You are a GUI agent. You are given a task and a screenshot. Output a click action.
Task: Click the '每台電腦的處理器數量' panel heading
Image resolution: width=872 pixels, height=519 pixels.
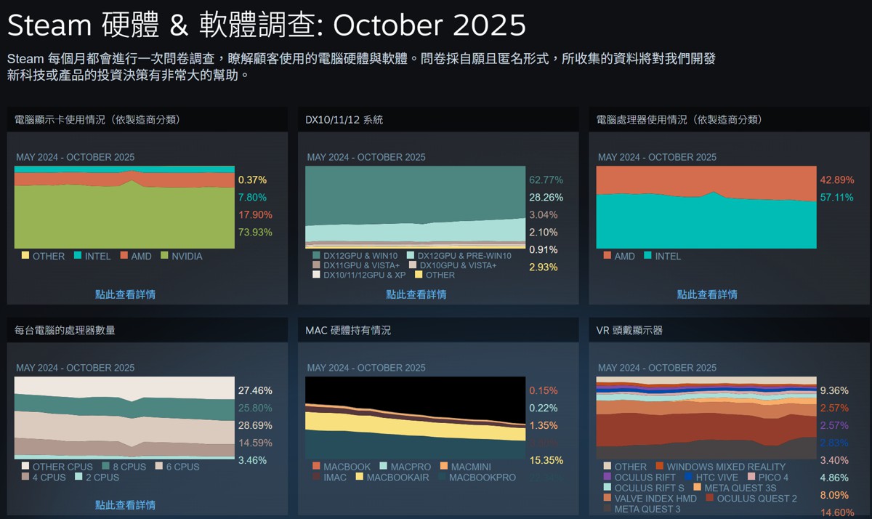point(65,330)
